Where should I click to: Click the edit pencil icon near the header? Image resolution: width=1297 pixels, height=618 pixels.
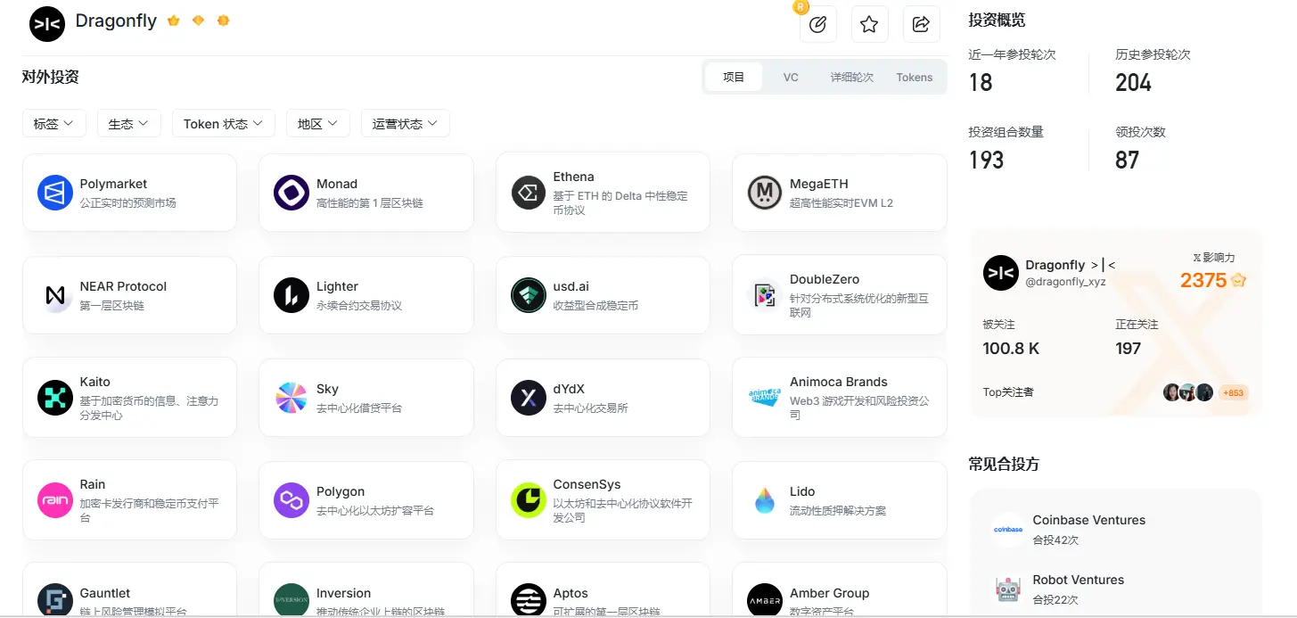(x=818, y=24)
